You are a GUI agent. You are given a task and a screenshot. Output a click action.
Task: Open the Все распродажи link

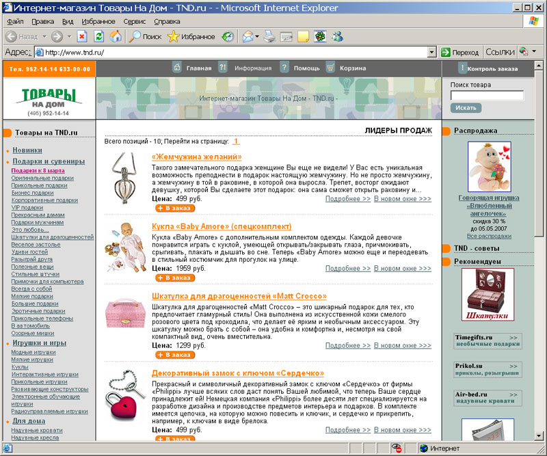pos(489,236)
